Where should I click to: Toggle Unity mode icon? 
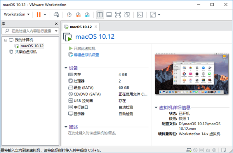[x=127, y=15]
